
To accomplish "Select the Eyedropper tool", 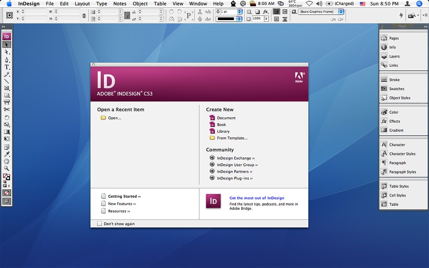I will point(7,154).
